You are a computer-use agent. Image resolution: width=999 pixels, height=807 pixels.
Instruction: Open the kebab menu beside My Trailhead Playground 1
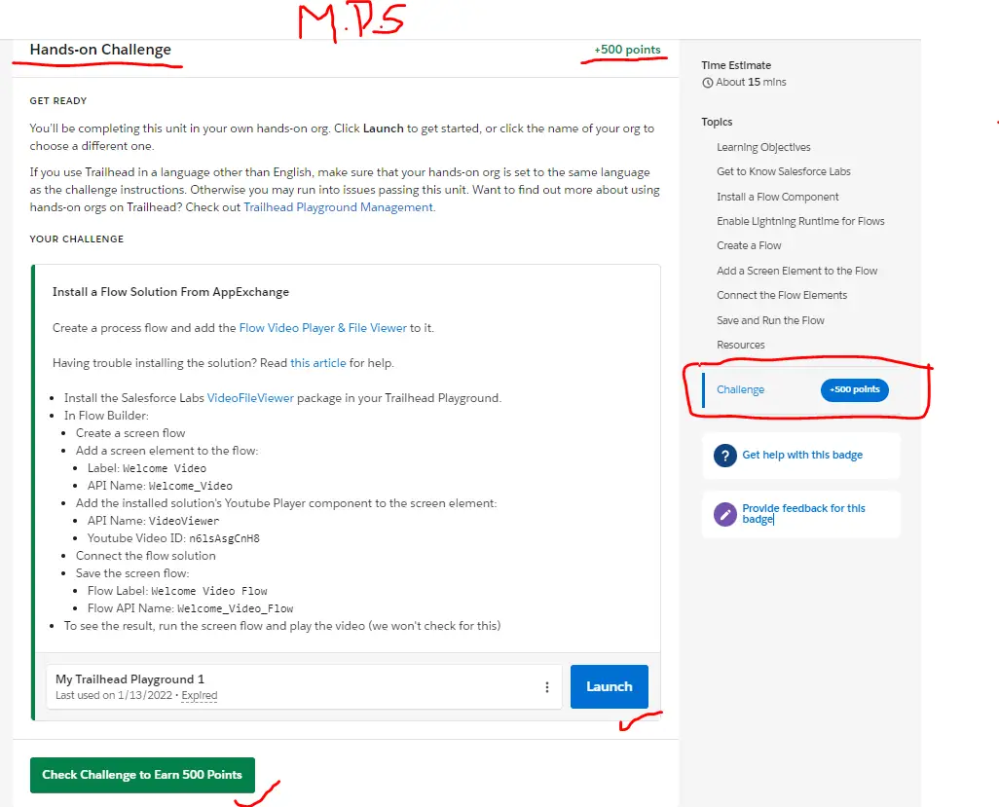click(546, 686)
